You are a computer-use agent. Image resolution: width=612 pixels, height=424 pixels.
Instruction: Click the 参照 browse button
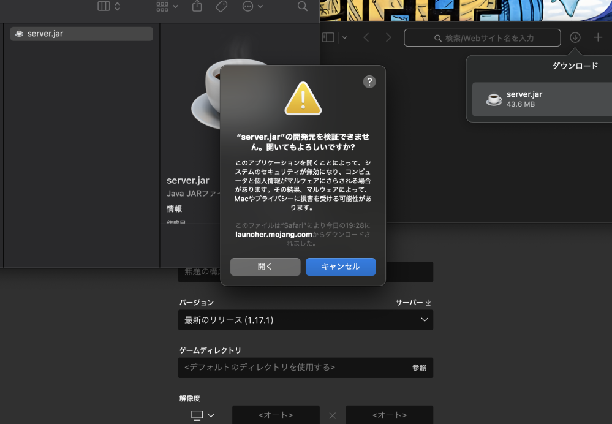tap(419, 368)
